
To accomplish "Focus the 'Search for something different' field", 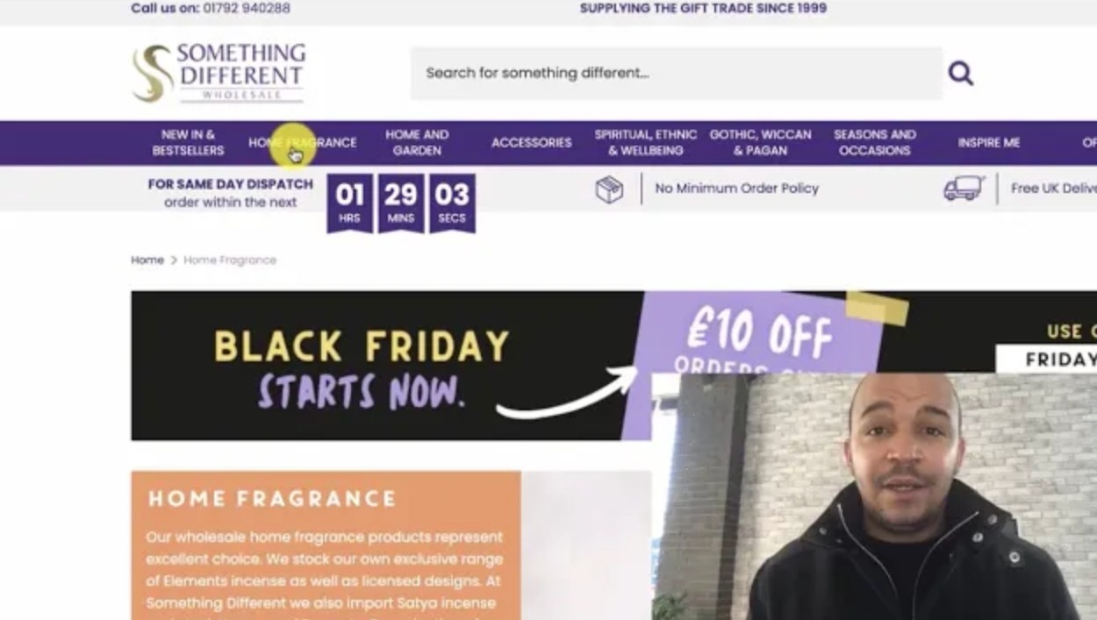I will [x=676, y=73].
